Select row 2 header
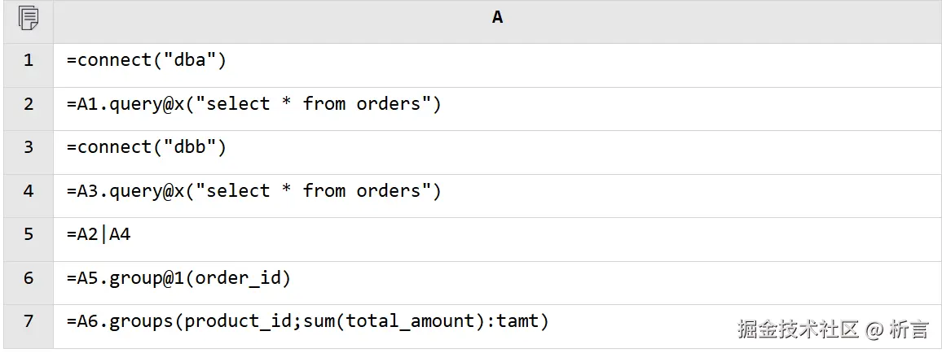This screenshot has width=942, height=353. coord(29,104)
